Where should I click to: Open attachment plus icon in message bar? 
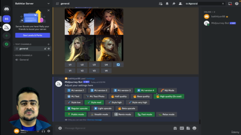pyautogui.click(x=60, y=128)
